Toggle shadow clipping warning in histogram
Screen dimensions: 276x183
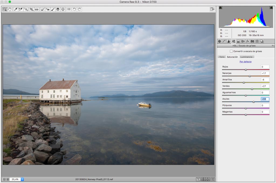pos(220,8)
